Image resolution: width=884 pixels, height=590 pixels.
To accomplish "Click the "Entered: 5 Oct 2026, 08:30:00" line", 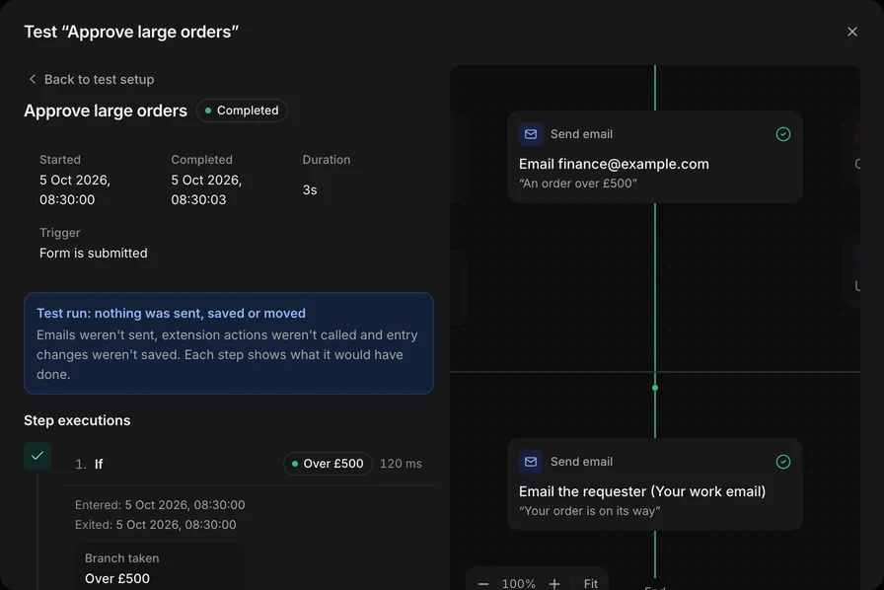I will point(160,505).
